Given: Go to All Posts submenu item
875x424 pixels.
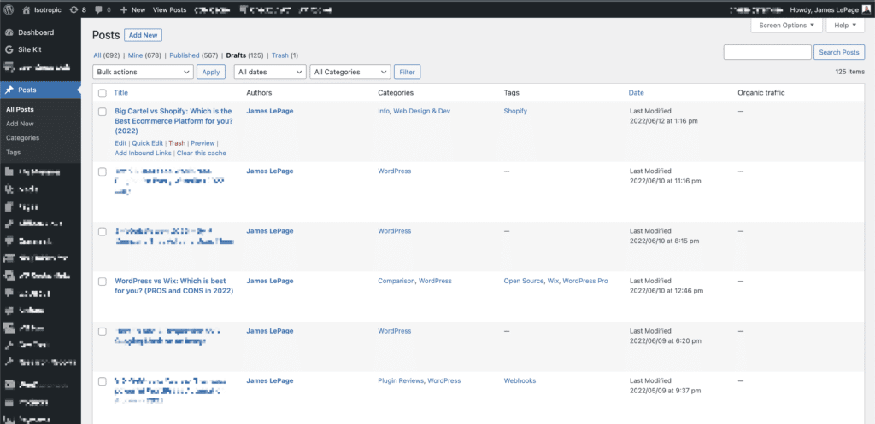Looking at the screenshot, I should 21,110.
